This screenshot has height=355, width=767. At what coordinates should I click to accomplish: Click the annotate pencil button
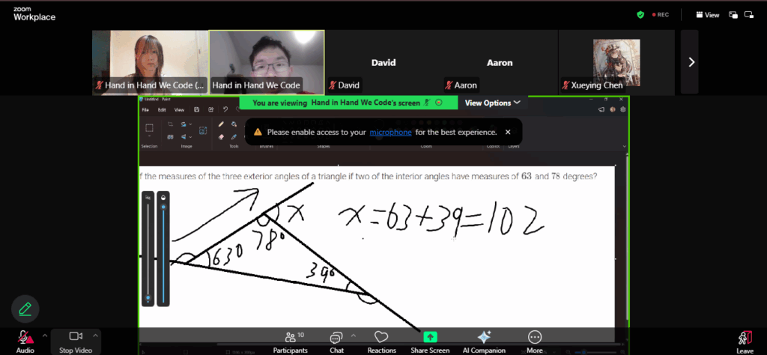coord(25,308)
